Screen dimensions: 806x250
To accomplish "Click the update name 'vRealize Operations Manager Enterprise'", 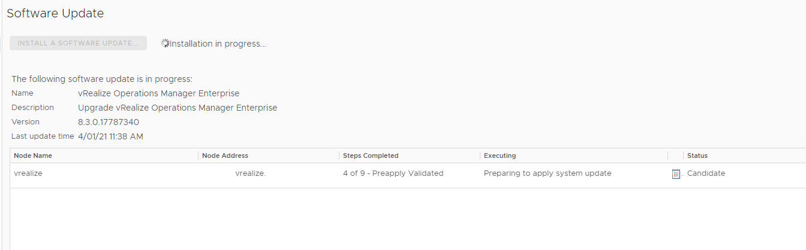I will (159, 93).
